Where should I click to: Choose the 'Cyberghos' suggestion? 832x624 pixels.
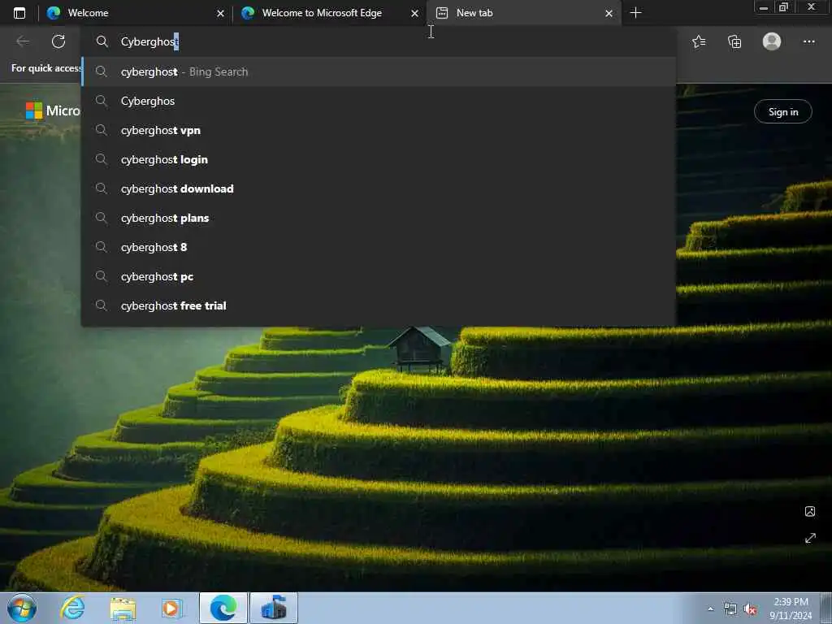point(379,101)
